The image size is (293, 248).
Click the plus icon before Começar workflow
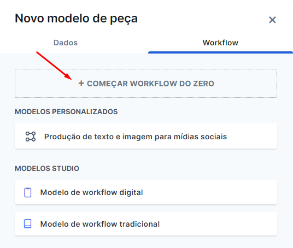(81, 83)
